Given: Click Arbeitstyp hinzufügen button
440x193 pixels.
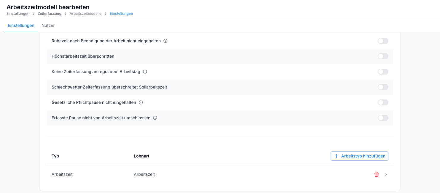Looking at the screenshot, I should [x=359, y=156].
